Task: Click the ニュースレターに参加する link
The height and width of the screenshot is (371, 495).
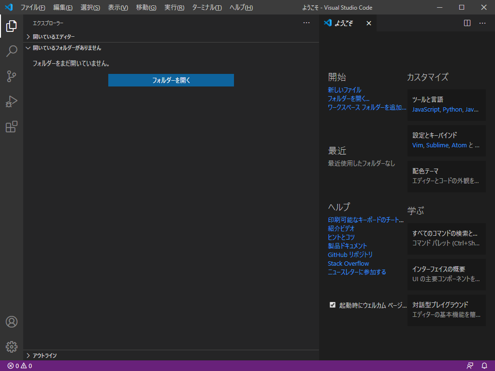Action: click(357, 272)
